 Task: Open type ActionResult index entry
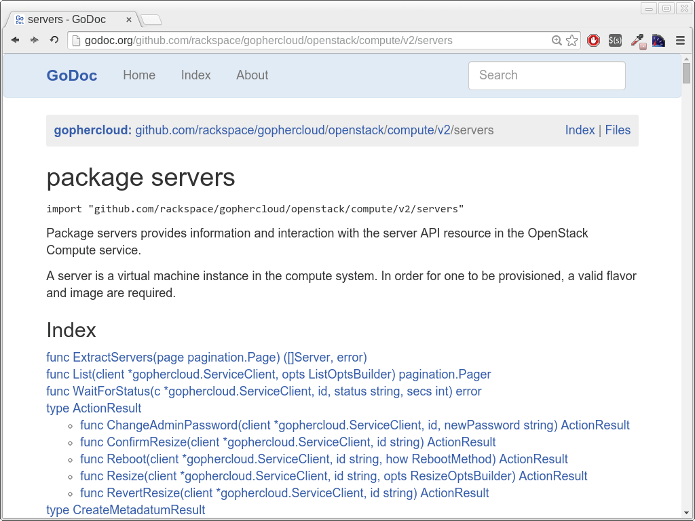[x=94, y=408]
